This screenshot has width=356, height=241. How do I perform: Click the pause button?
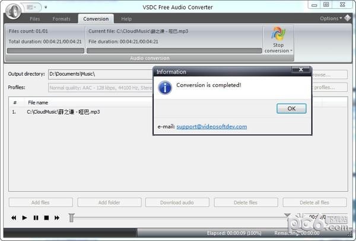point(36,218)
